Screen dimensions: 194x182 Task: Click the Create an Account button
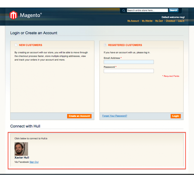pyautogui.click(x=79, y=116)
